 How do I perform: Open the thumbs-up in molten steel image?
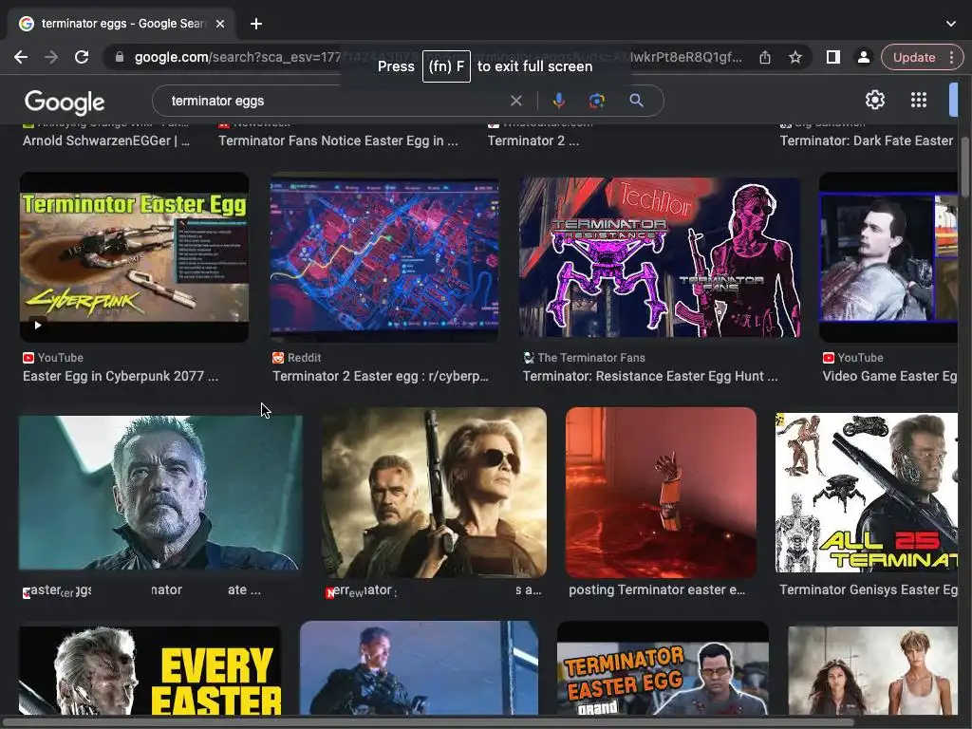661,493
